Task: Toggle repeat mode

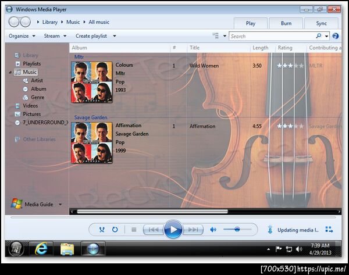Action: [x=115, y=230]
